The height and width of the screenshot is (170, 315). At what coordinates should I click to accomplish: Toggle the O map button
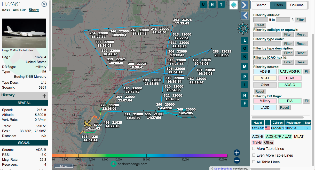pos(245,48)
